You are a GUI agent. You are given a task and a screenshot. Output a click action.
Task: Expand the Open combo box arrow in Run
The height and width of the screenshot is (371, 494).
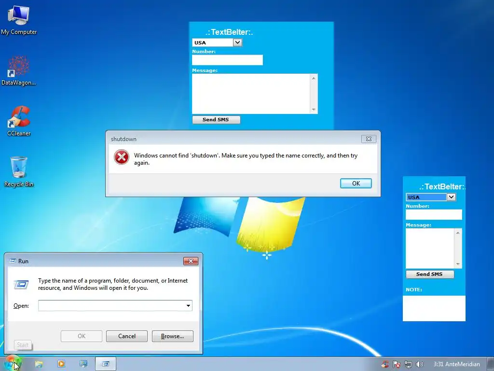click(188, 306)
